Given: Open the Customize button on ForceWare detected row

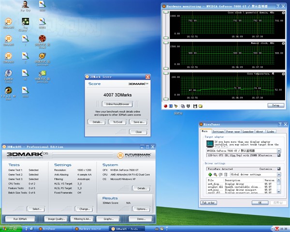Looking at the screenshot, I should pyautogui.click(x=279, y=169).
